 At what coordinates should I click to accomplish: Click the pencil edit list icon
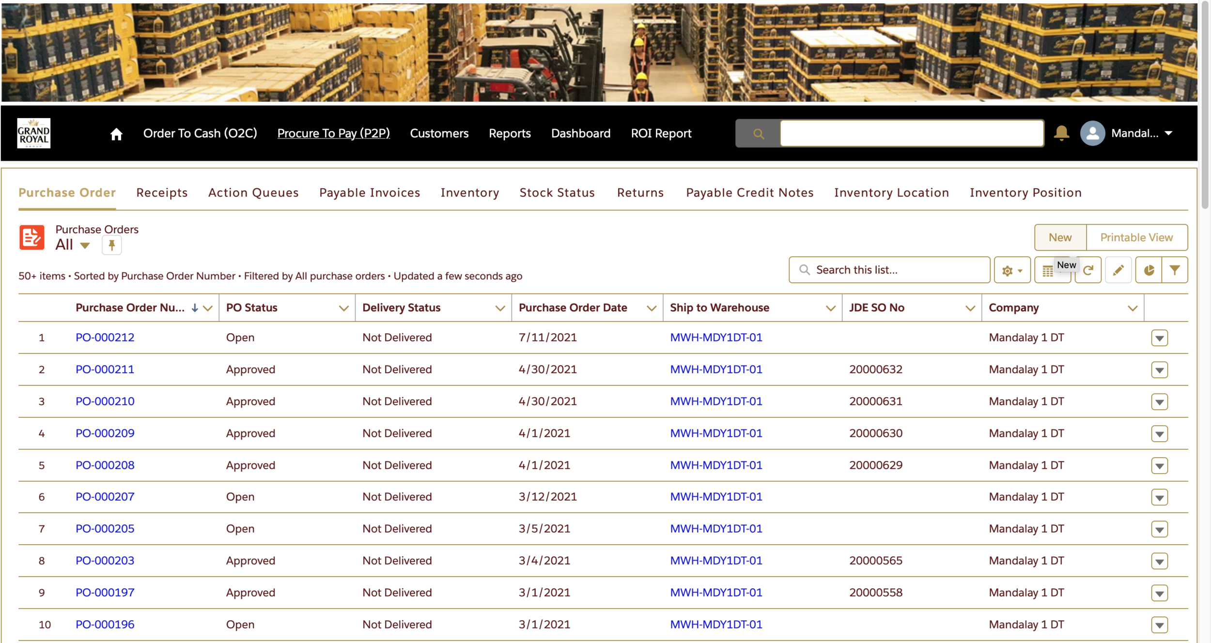click(x=1118, y=271)
